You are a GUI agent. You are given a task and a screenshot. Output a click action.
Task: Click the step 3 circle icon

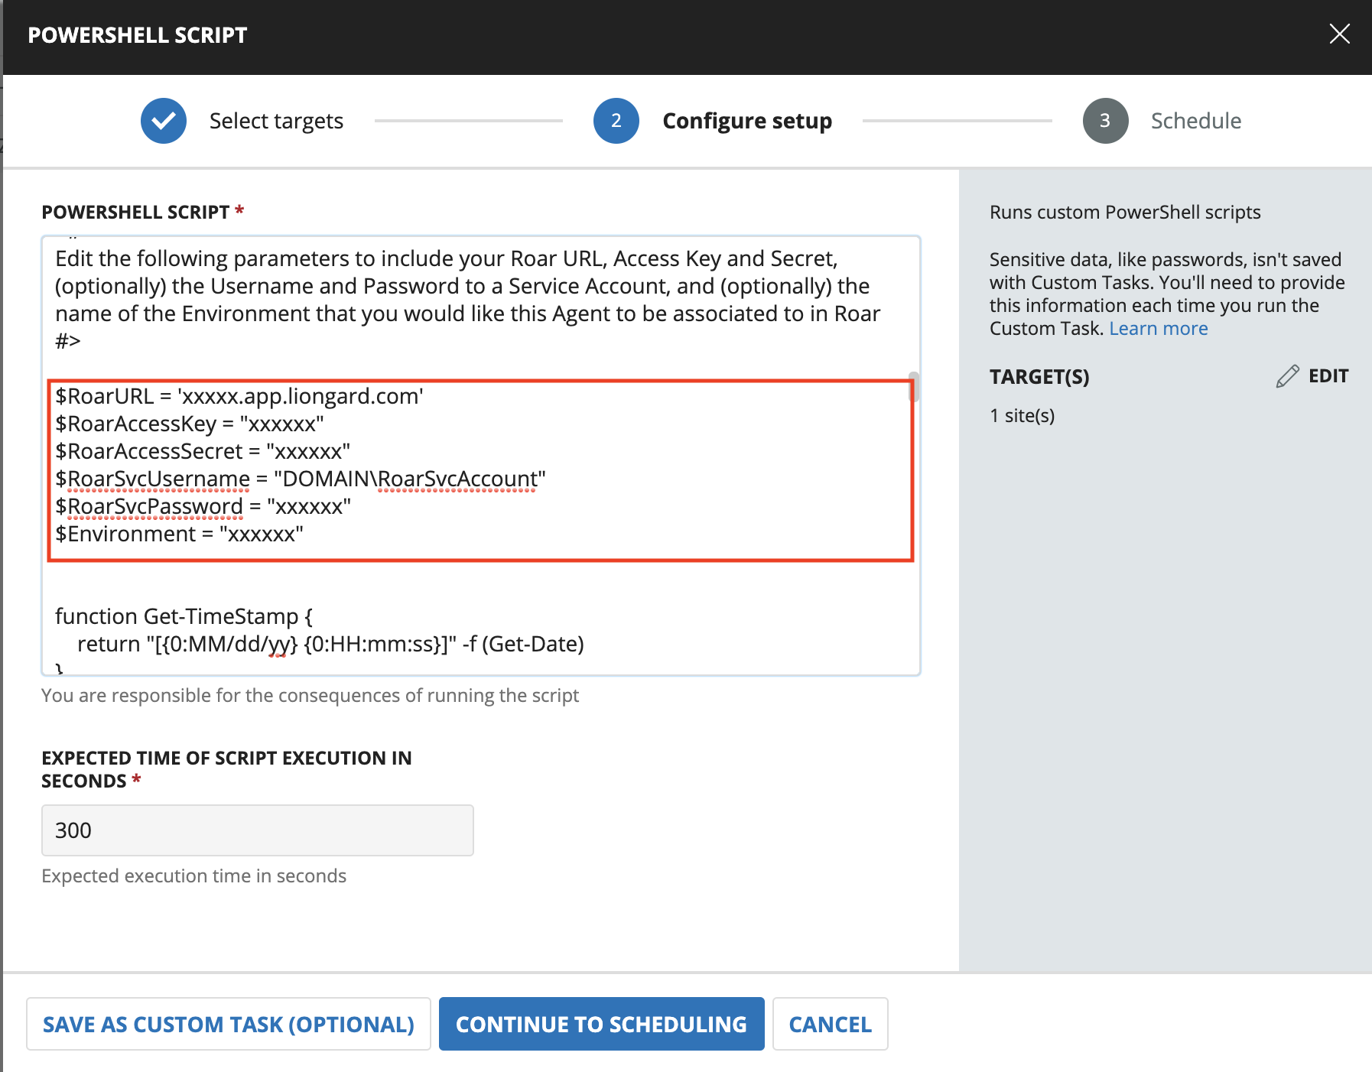tap(1105, 121)
